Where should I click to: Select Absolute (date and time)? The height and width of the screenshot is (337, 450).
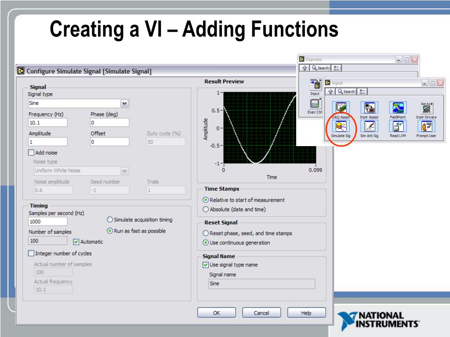[206, 209]
